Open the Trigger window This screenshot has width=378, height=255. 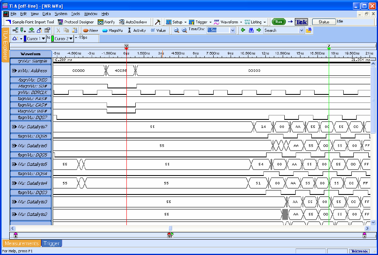point(198,22)
